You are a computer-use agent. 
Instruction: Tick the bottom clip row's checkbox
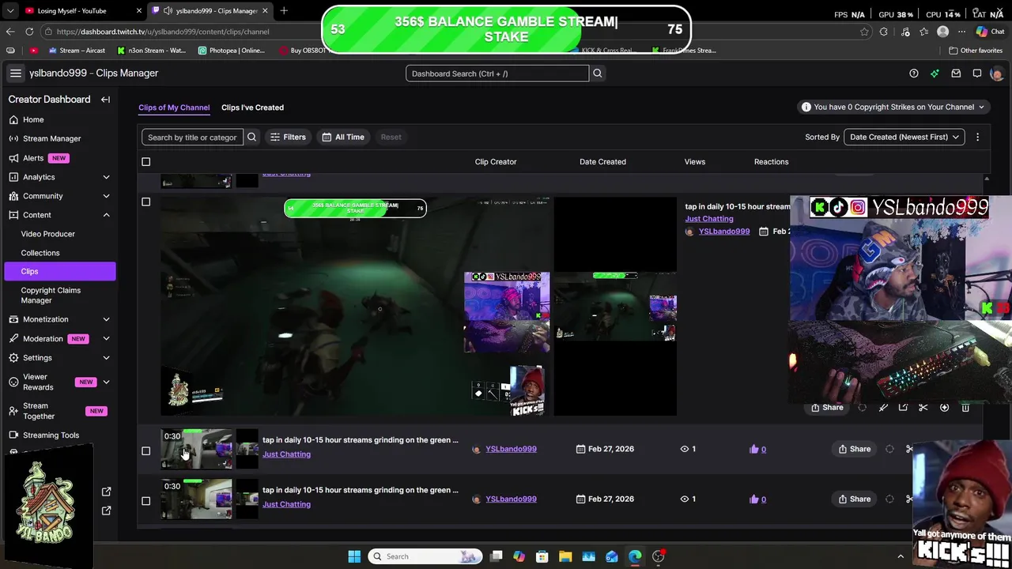pyautogui.click(x=145, y=501)
